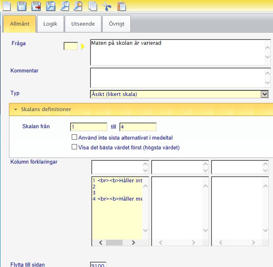Click the Copy pages icon

(x=92, y=6)
